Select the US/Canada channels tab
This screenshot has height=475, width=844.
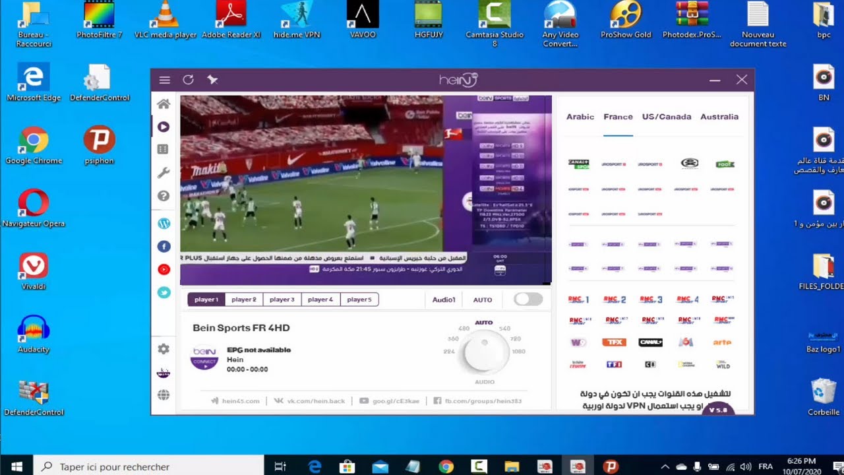(x=667, y=117)
